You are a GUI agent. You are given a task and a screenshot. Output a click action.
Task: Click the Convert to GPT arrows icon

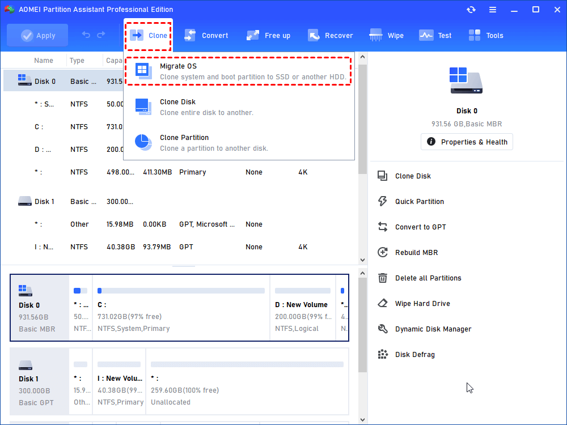pyautogui.click(x=383, y=227)
